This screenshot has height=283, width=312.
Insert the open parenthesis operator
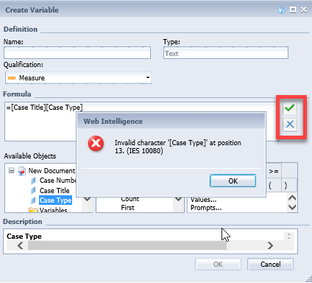[x=270, y=186]
